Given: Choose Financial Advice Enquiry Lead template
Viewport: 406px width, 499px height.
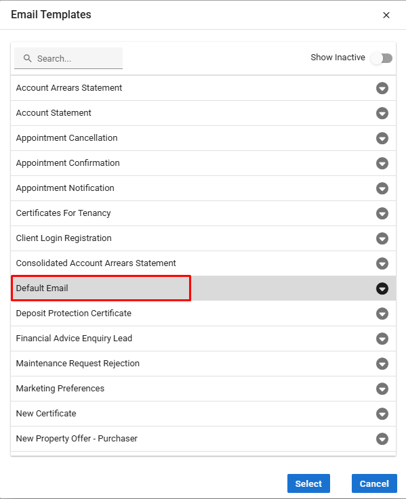Looking at the screenshot, I should 203,339.
